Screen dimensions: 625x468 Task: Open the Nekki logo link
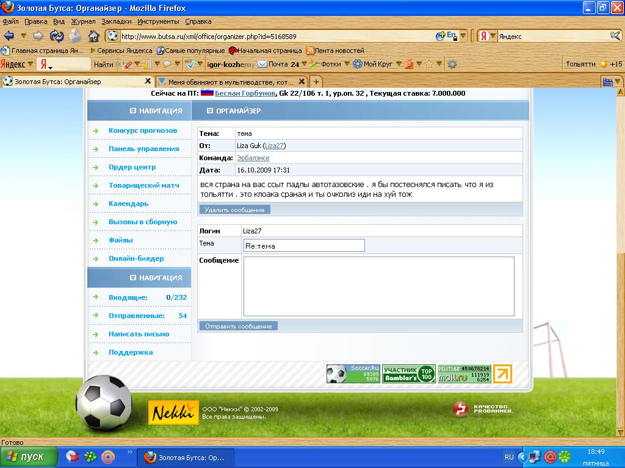[x=173, y=413]
